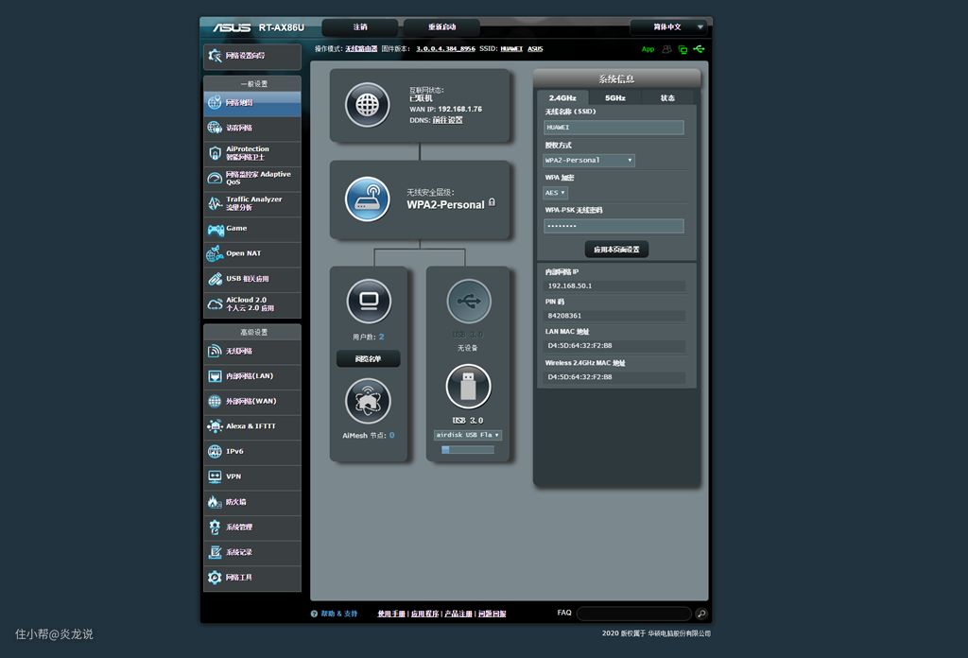
Task: Click the FAQ search magnifier icon
Action: 700,614
